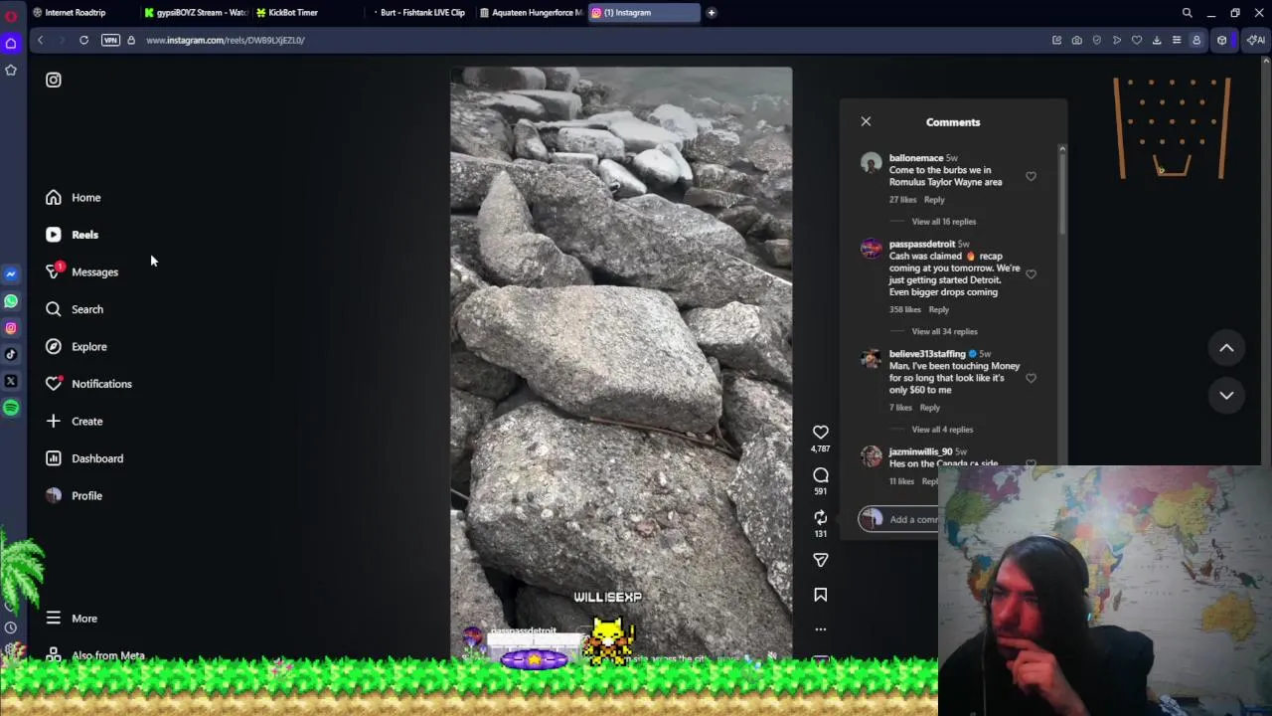The image size is (1272, 716).
Task: Close the Comments panel
Action: [866, 121]
